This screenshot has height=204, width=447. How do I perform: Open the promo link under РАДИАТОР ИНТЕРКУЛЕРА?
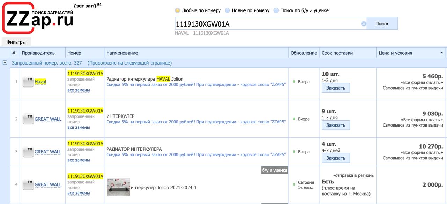196,155
